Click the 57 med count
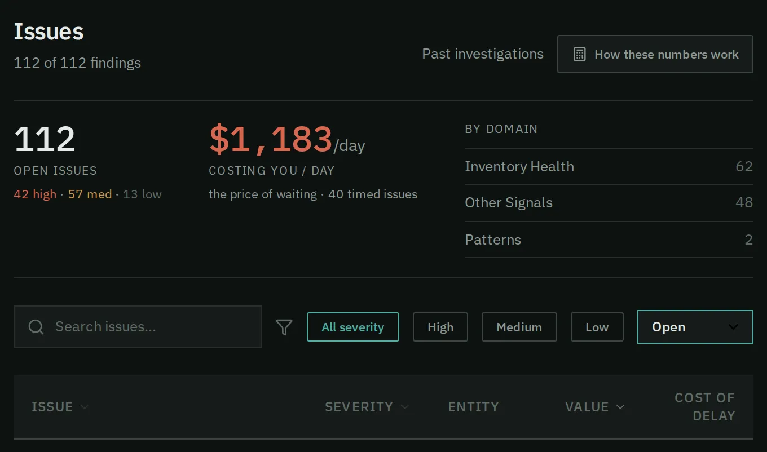767x452 pixels. pos(90,194)
